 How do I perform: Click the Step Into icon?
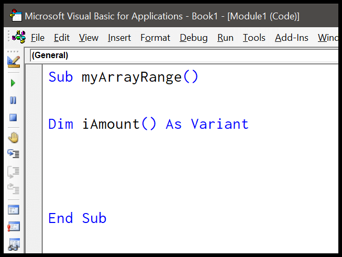[x=13, y=154]
